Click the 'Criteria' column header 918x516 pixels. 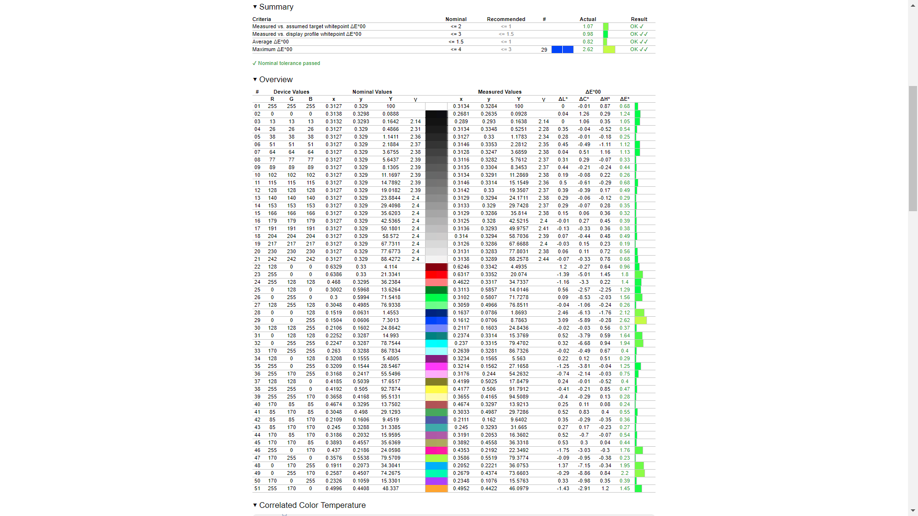262,20
